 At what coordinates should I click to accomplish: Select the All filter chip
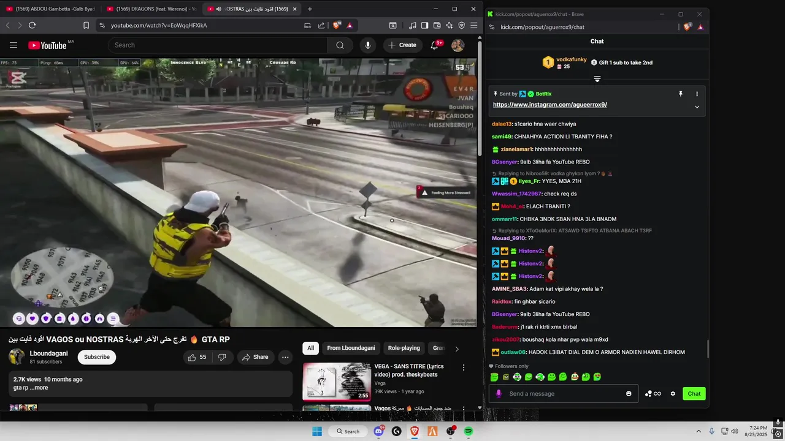[x=311, y=348]
